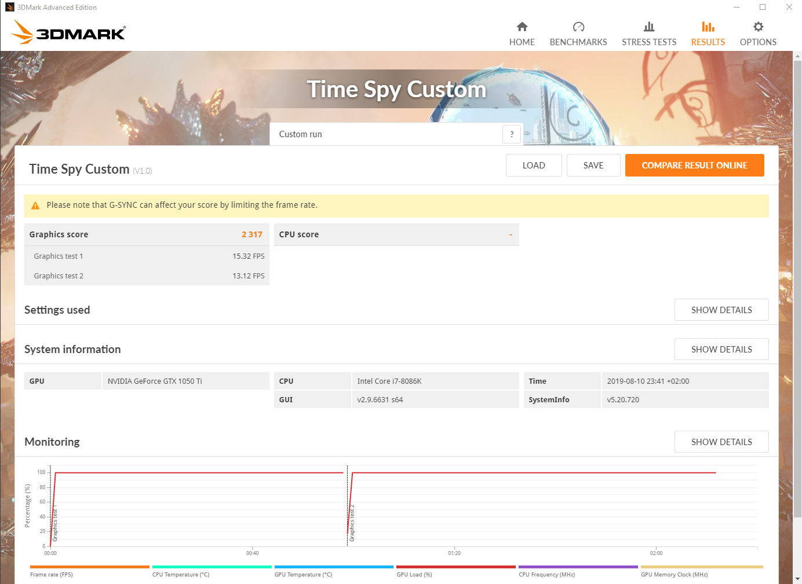Click Graphics test 2 chart marker
802x584 pixels.
click(352, 524)
